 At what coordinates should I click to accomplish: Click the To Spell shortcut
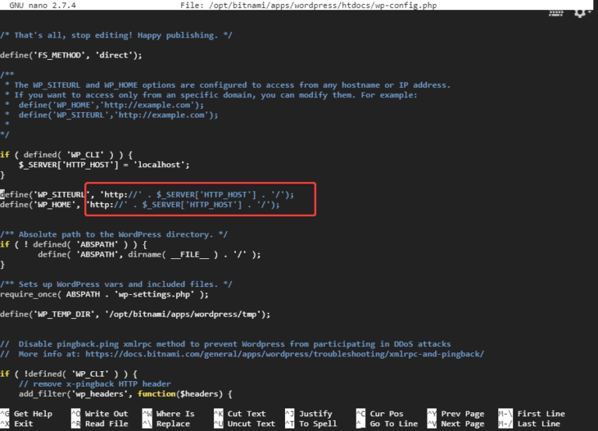(x=318, y=424)
